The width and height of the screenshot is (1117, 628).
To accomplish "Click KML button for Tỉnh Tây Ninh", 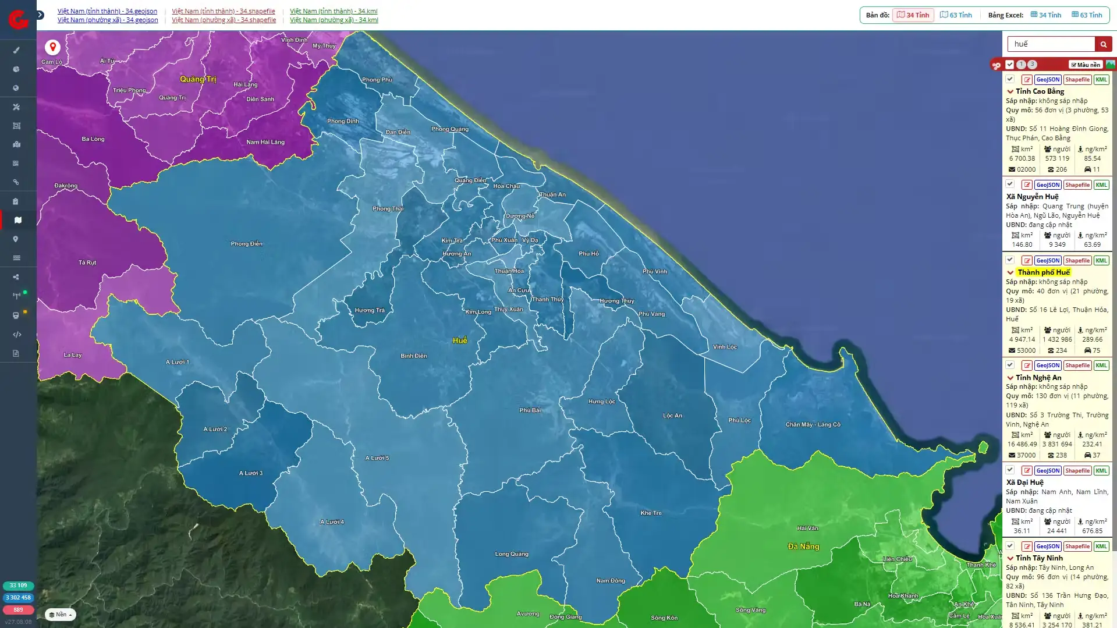I will (1101, 547).
